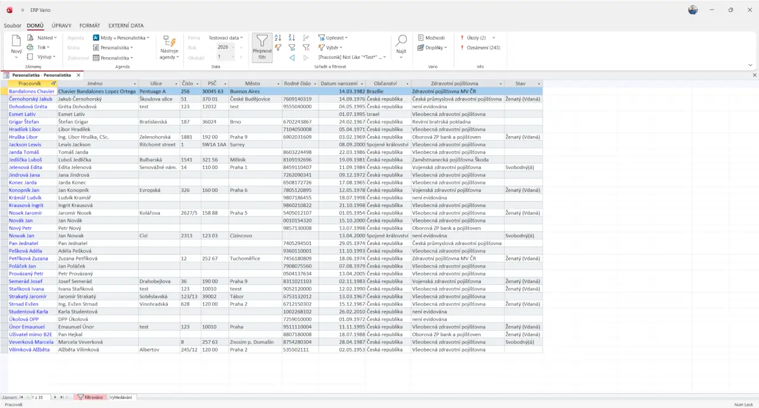Open the EXTERNÍ DATA ribbon tab
Screen dimensions: 759x408
tap(126, 26)
